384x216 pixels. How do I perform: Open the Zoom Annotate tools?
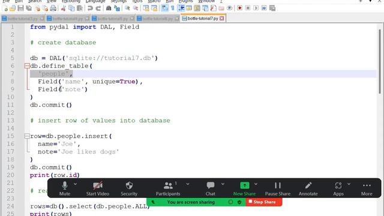pos(308,188)
